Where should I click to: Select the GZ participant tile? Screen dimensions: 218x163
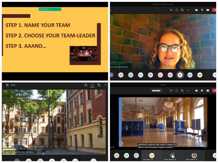point(152,155)
